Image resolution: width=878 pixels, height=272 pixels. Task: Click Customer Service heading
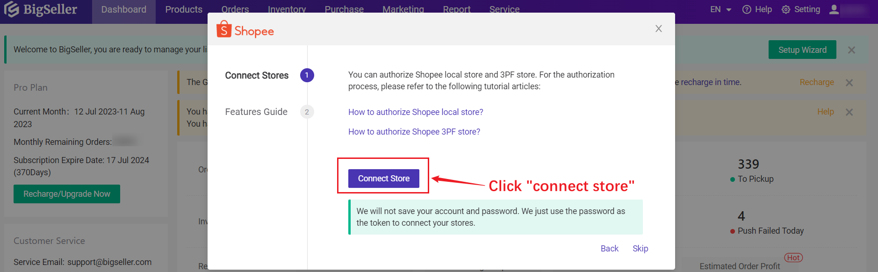coord(49,241)
